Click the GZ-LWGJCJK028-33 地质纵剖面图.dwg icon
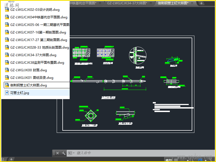The height and width of the screenshot is (162, 216). point(7,48)
